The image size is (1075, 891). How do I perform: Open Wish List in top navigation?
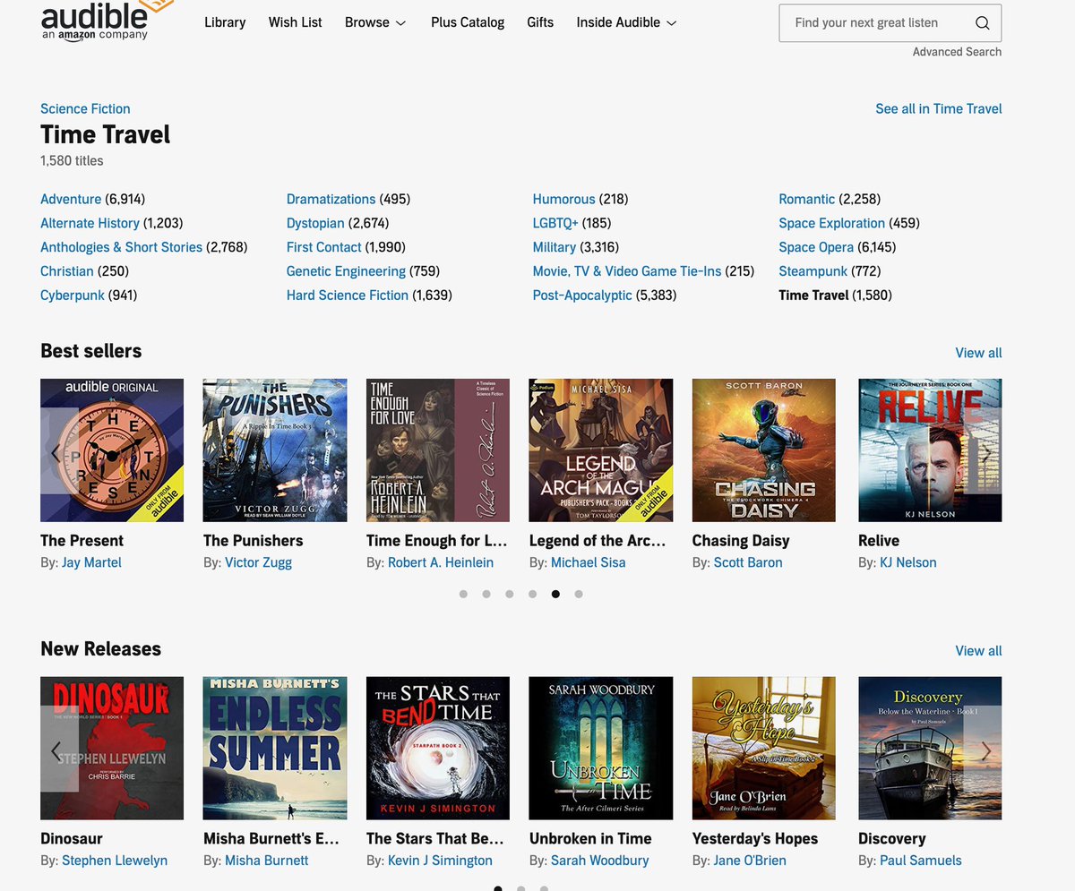pyautogui.click(x=295, y=22)
